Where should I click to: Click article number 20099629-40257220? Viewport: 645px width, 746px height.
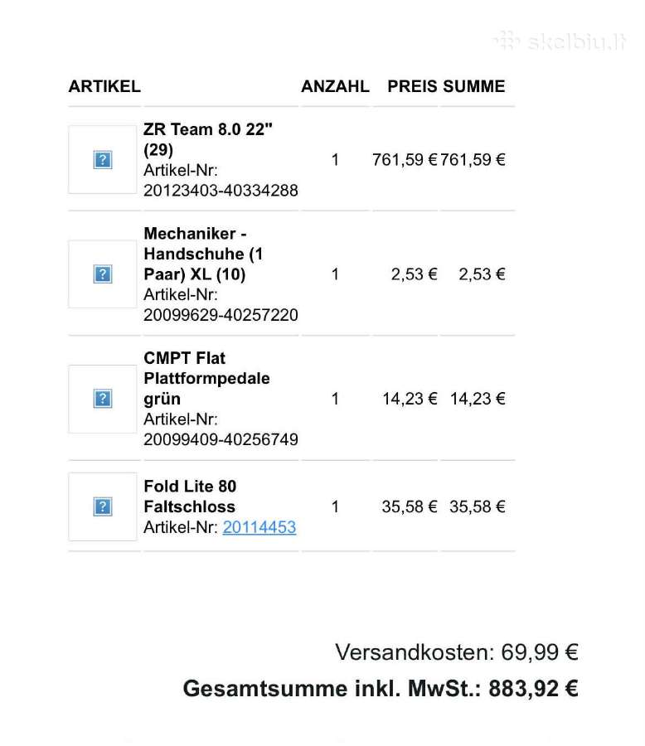(x=221, y=315)
